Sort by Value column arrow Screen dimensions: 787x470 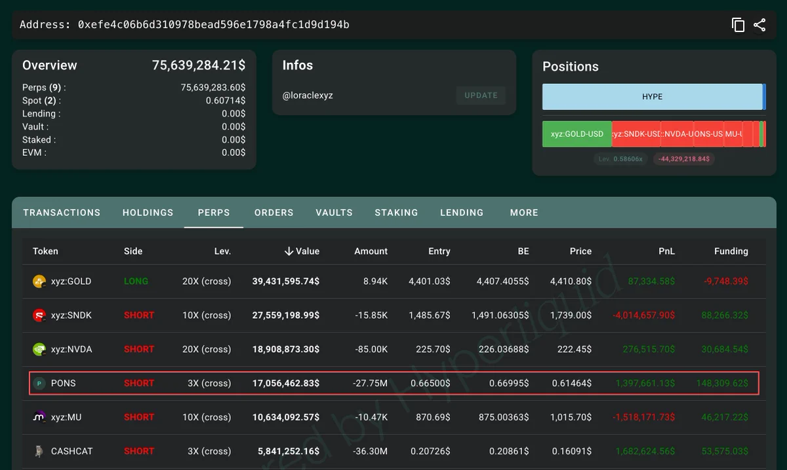point(289,251)
